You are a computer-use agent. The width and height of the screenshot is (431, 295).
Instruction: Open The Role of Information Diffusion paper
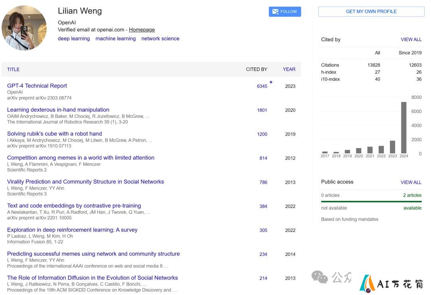92,278
